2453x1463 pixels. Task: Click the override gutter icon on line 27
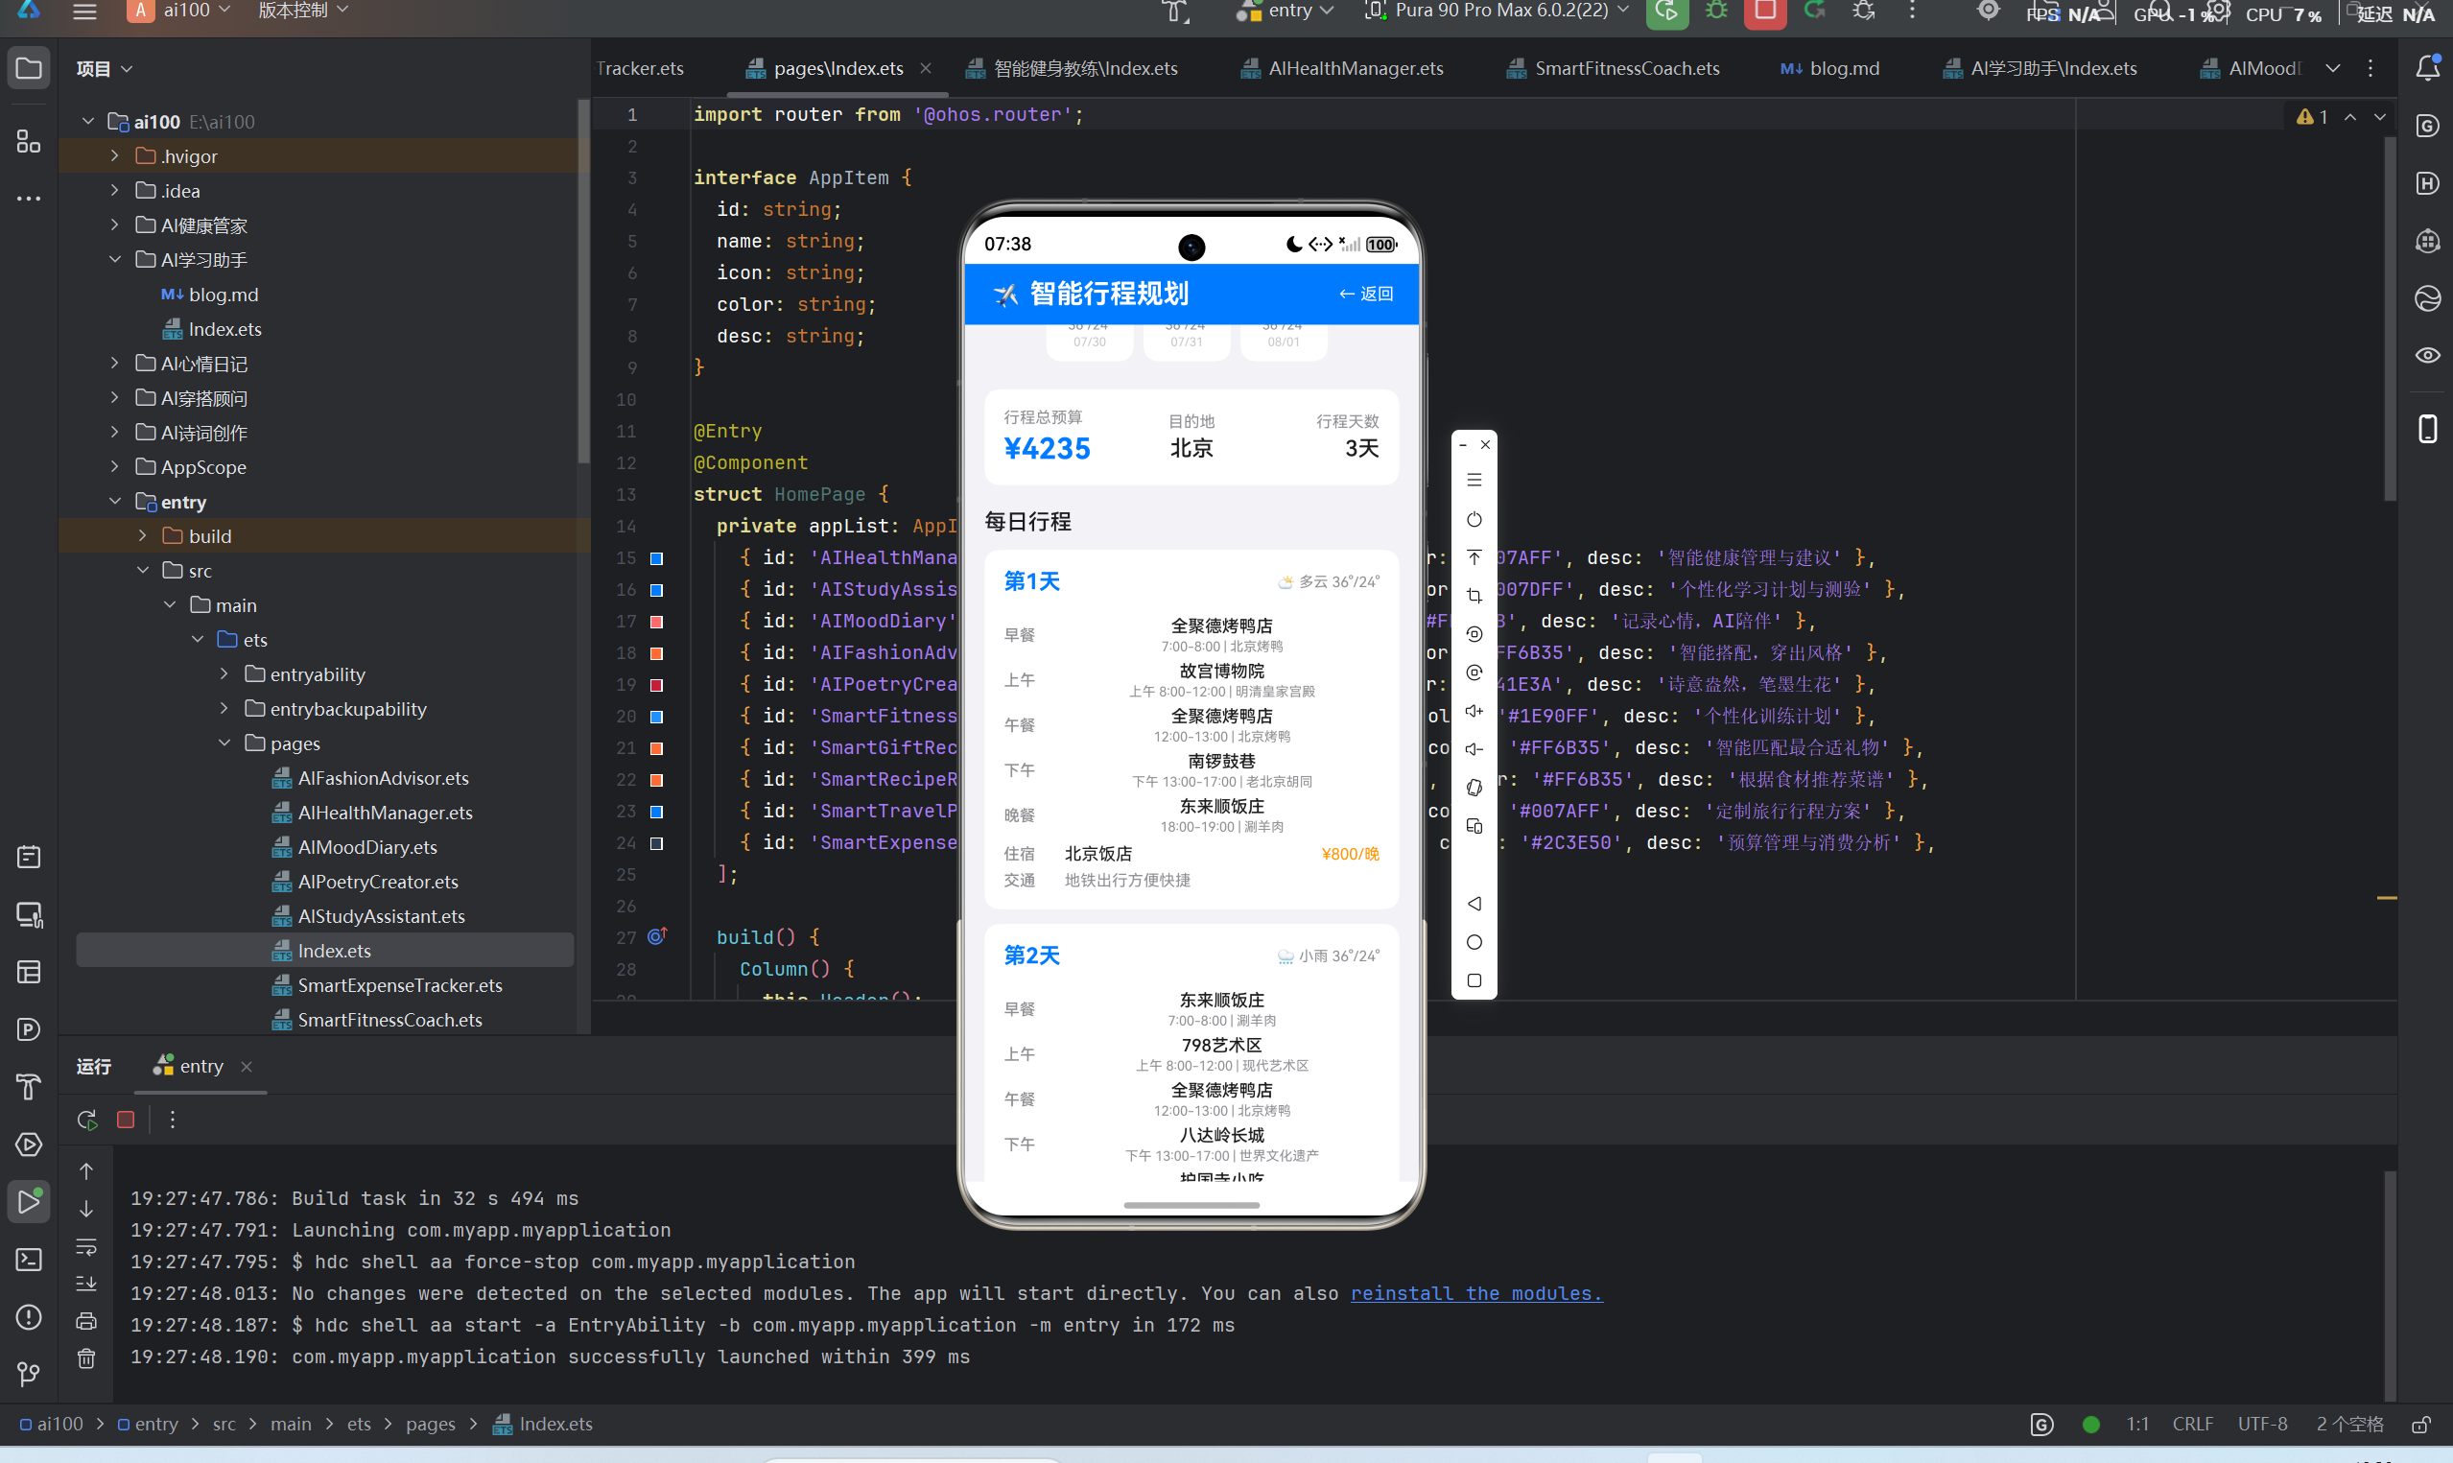point(657,936)
